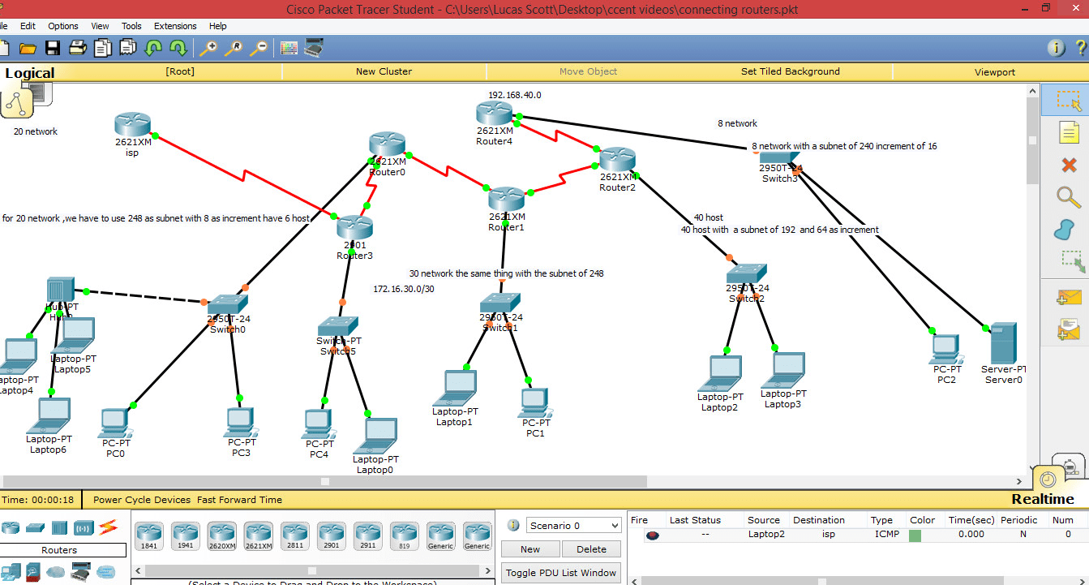This screenshot has width=1089, height=585.
Task: Open the drawing palette
Action: point(289,48)
